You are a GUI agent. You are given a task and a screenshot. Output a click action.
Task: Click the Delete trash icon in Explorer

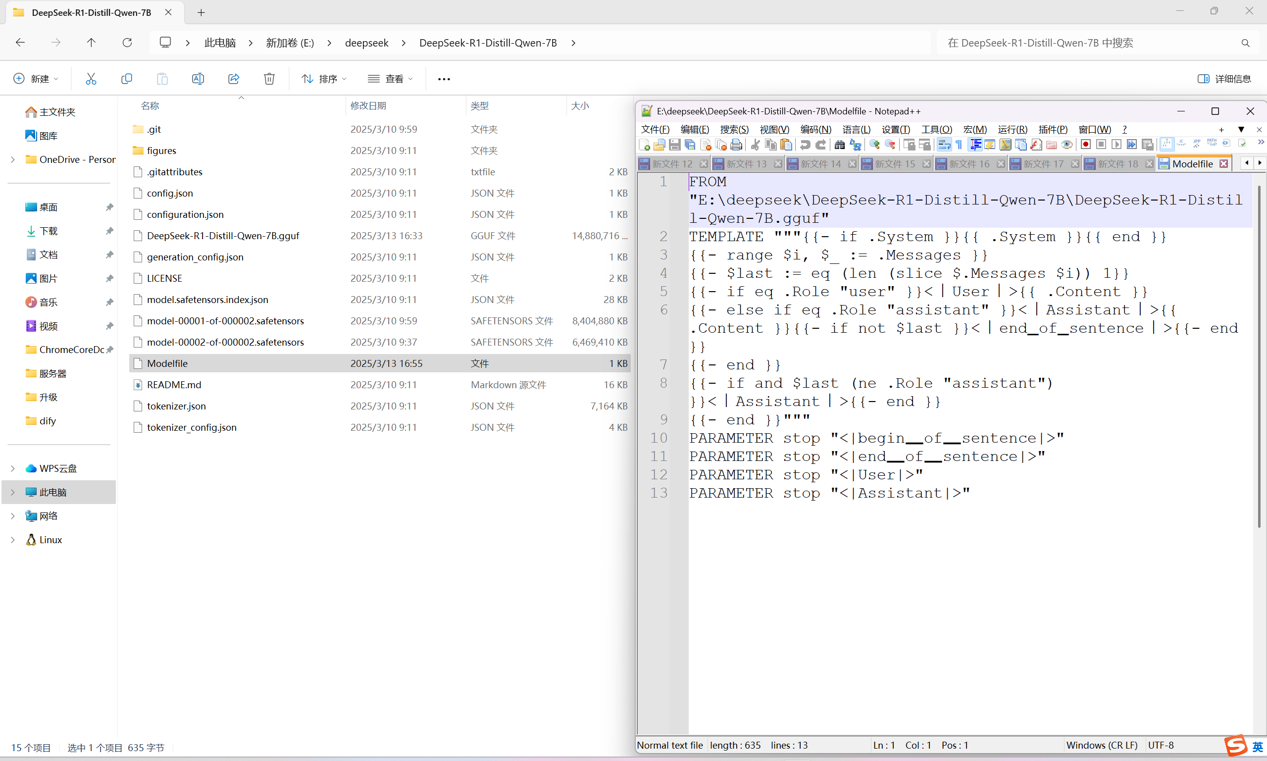point(269,78)
